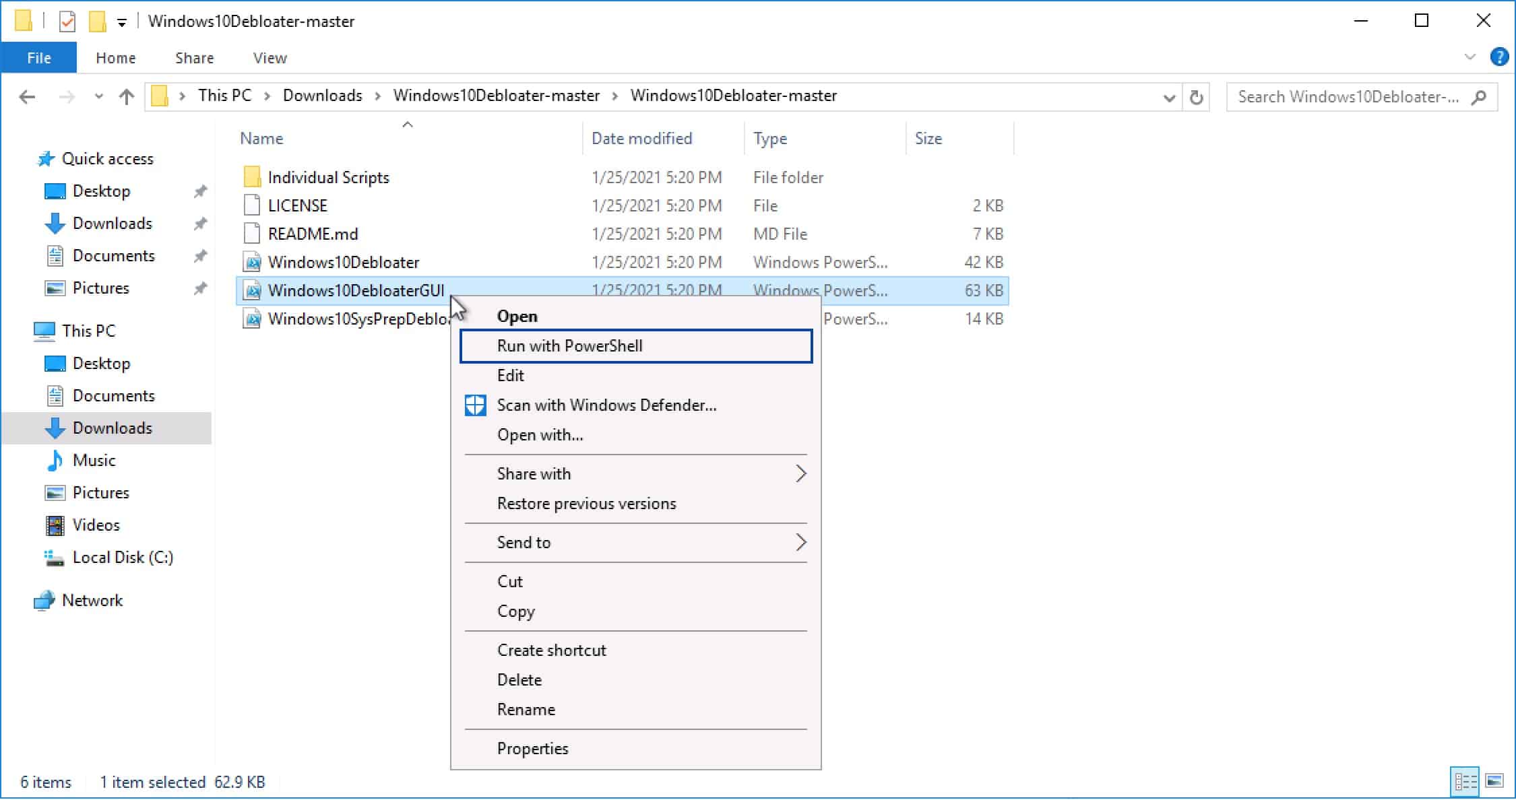Expand Share with submenu
Screen dimensions: 1516x800
(636, 474)
